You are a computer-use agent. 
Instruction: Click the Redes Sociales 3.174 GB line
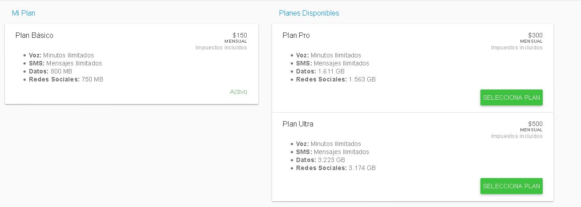pyautogui.click(x=336, y=168)
